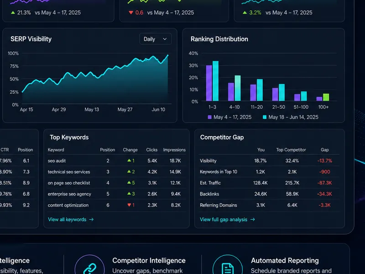
Task: Click the 5.4K clicks value
Action: pos(152,161)
